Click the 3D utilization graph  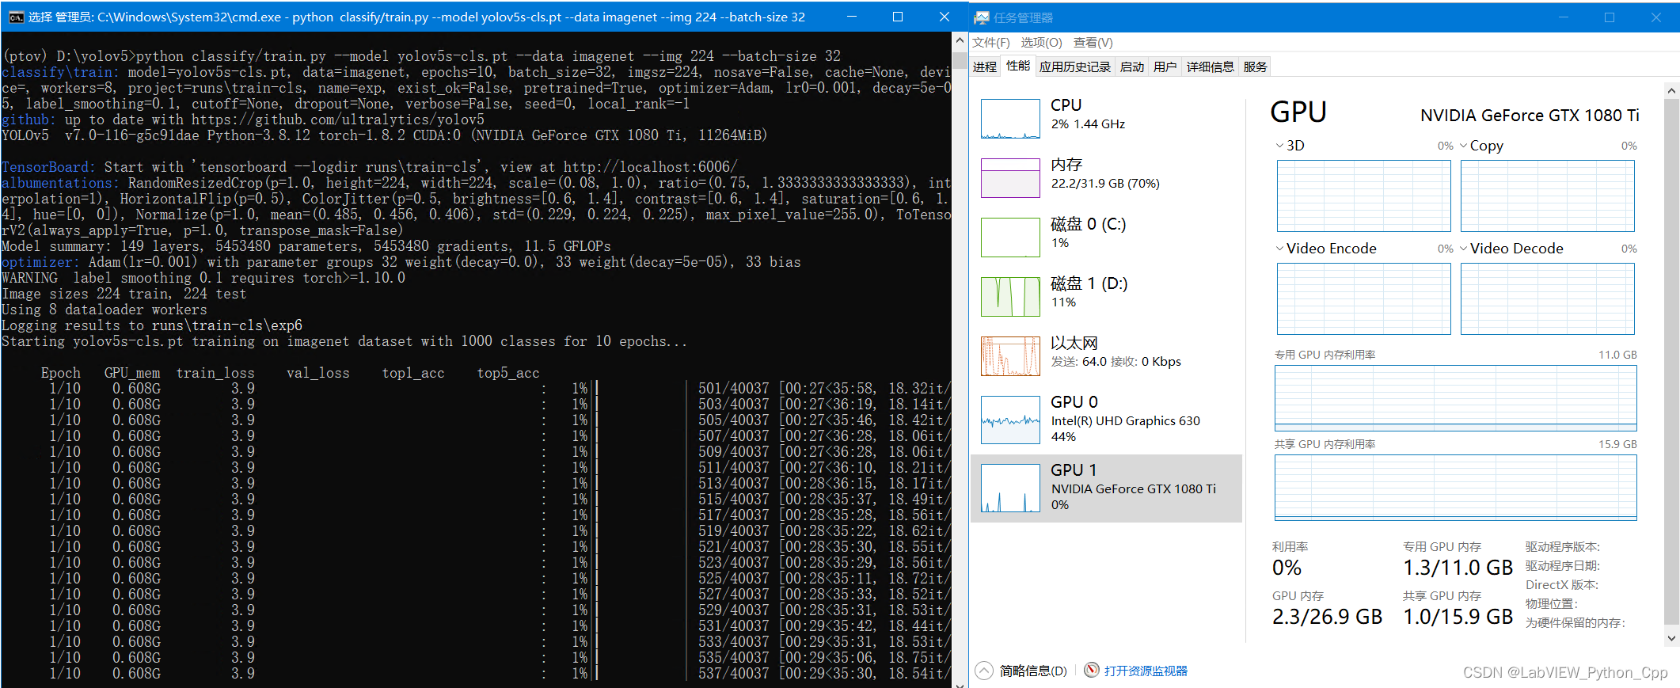(1363, 196)
